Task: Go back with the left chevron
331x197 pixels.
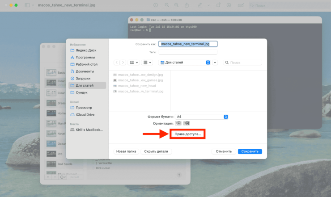Action: click(117, 63)
